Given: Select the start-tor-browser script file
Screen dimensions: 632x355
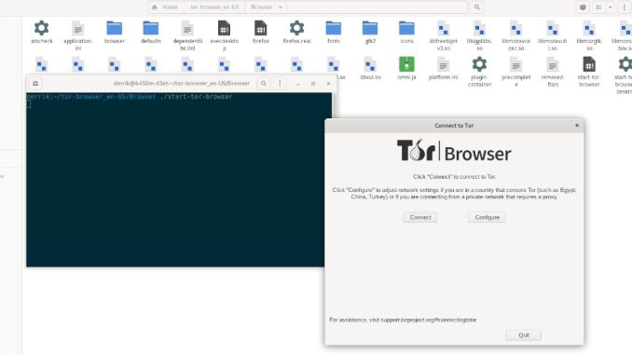Looking at the screenshot, I should 589,72.
